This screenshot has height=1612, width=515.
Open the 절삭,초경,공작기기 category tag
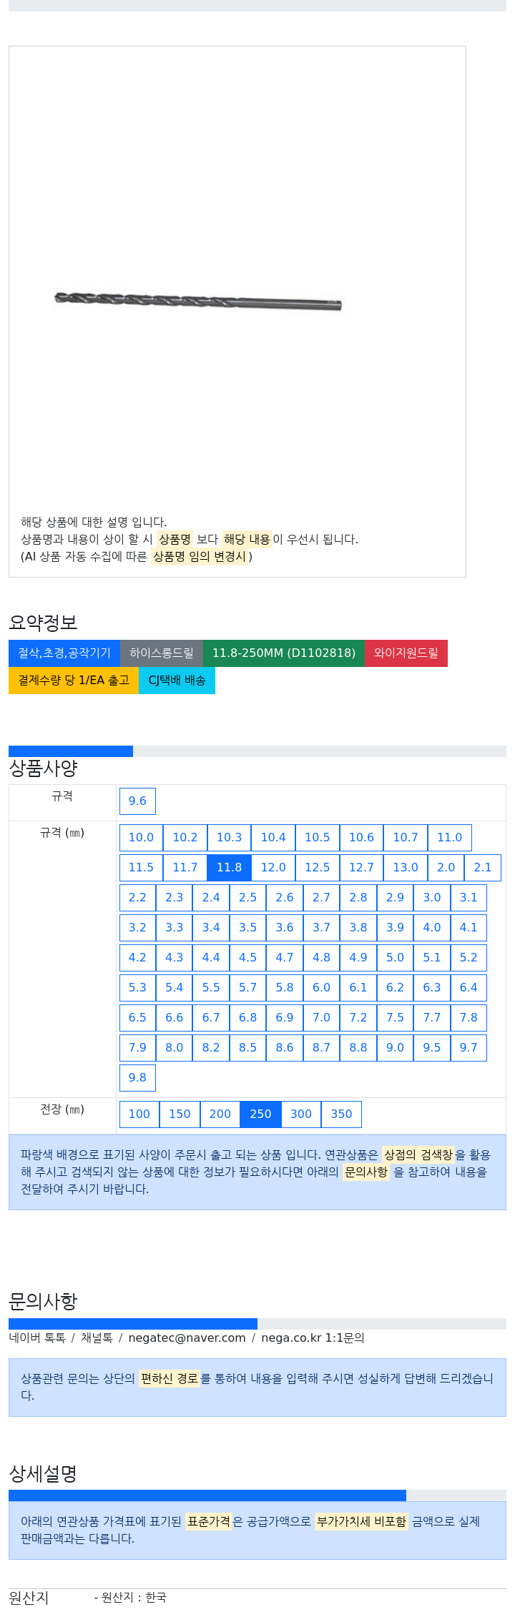click(64, 653)
